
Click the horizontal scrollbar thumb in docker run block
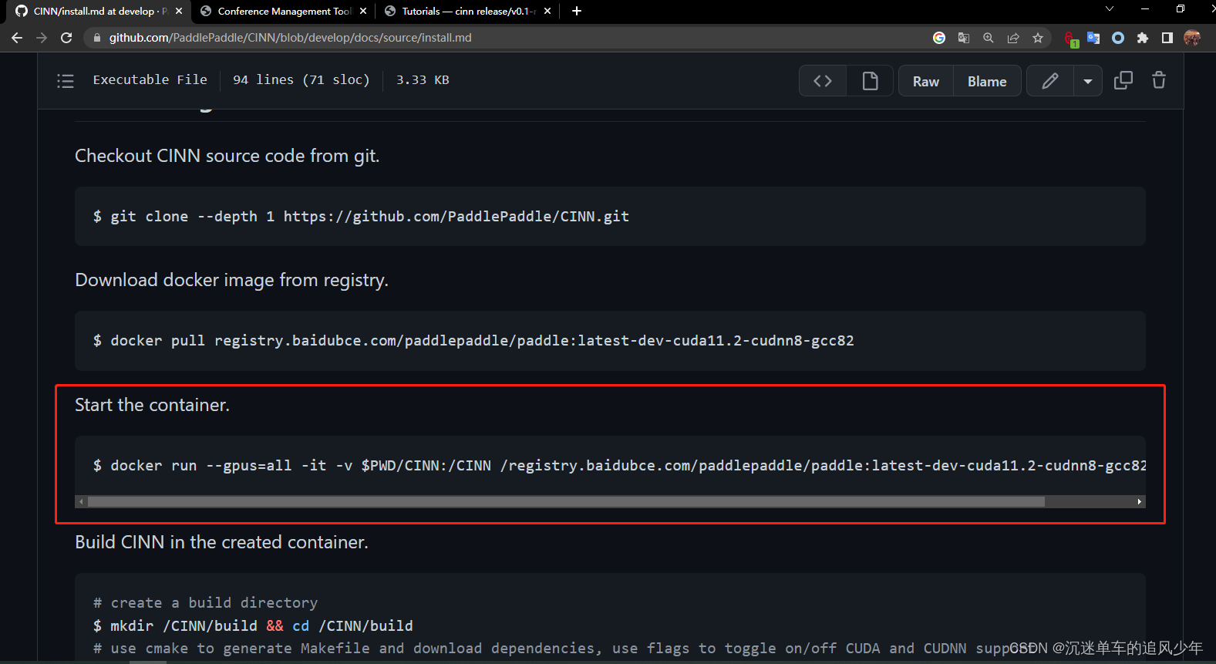(x=566, y=502)
